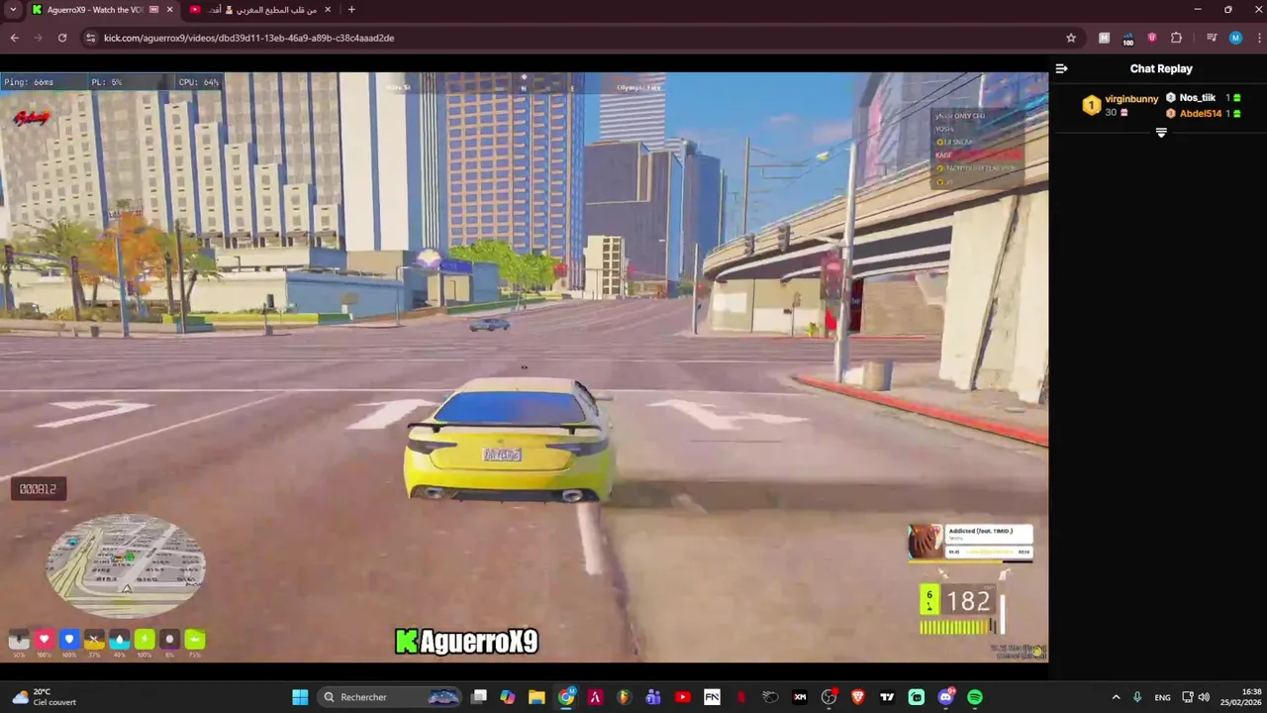Open the volume control in tray
Viewport: 1267px width, 713px height.
(x=1204, y=697)
